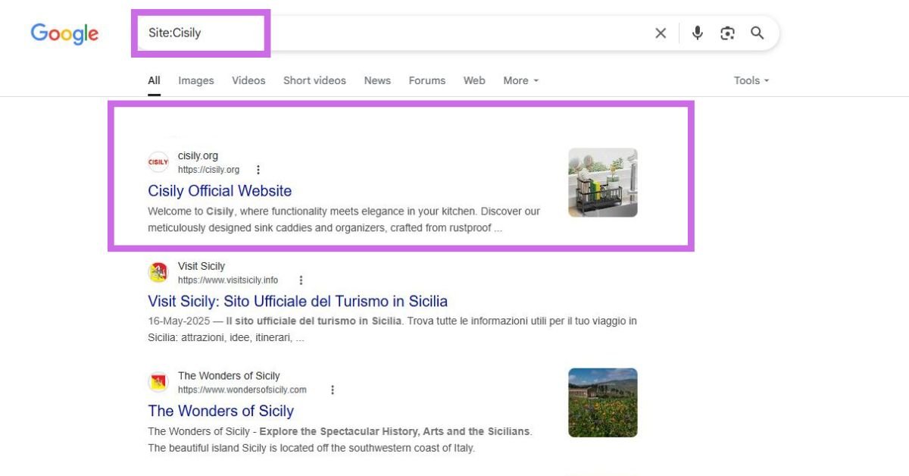Click the Visit Sicily favicon
The image size is (909, 476).
(x=158, y=272)
